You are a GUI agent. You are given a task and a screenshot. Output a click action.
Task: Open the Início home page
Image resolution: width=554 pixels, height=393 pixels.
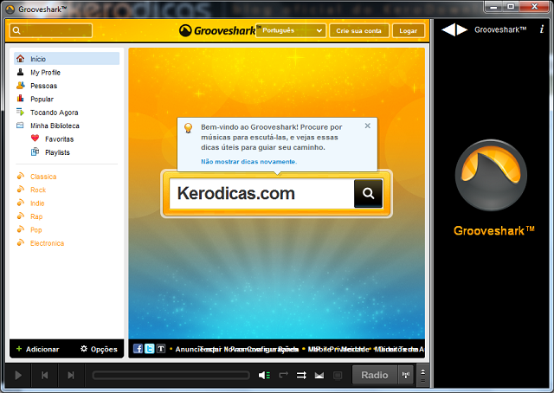pos(67,59)
